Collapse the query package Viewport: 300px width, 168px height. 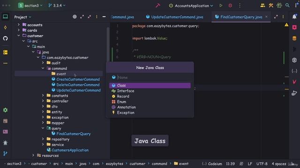point(43,128)
